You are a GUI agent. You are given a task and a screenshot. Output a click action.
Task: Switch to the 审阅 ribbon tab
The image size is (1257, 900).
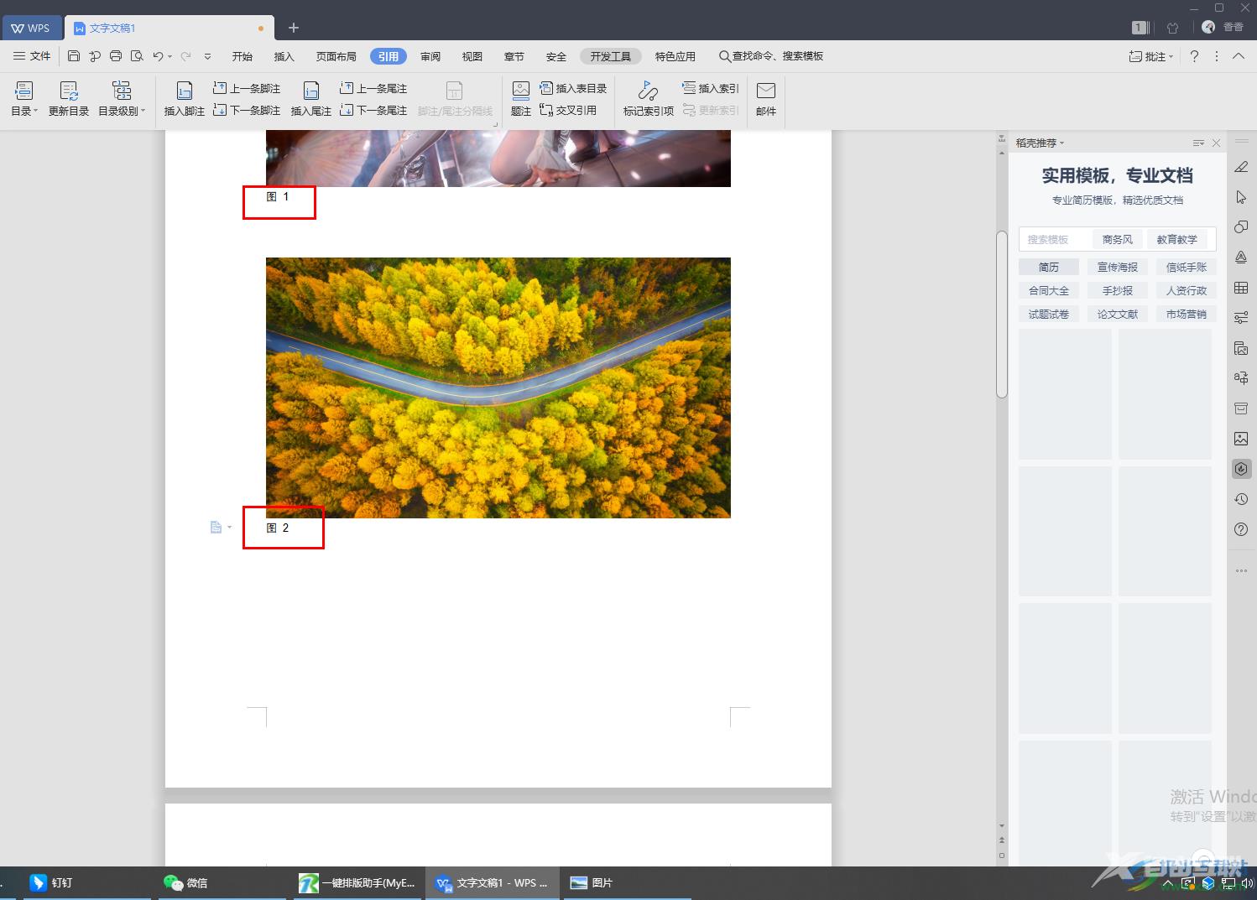pyautogui.click(x=430, y=56)
